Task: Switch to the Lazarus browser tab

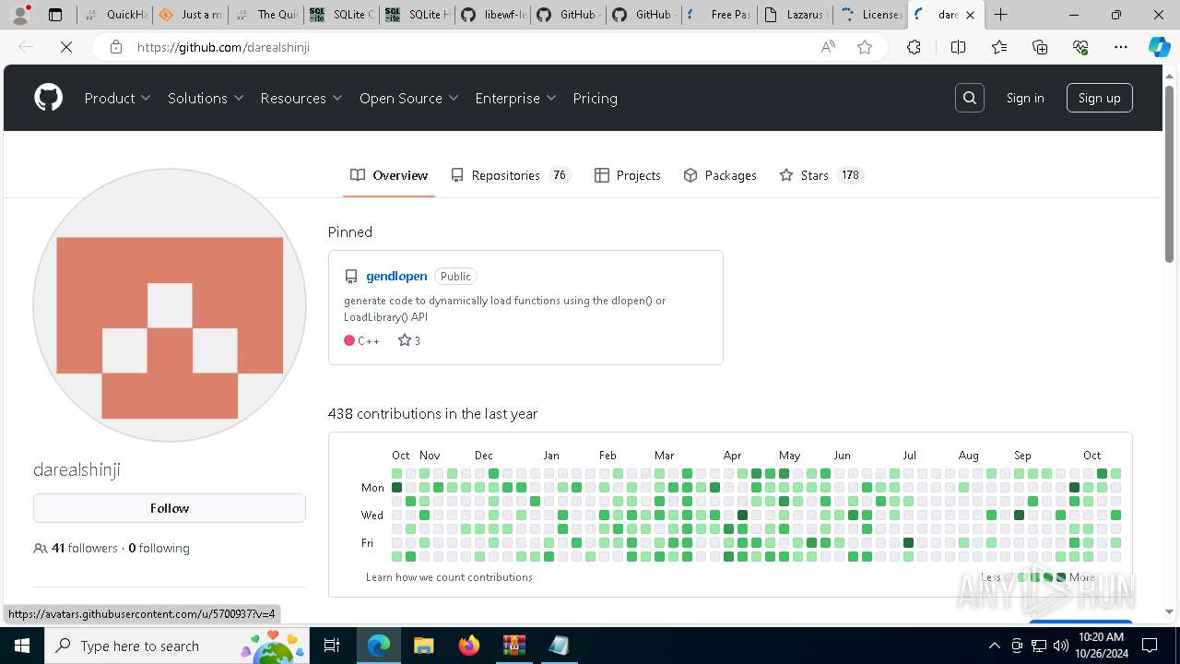Action: point(796,15)
